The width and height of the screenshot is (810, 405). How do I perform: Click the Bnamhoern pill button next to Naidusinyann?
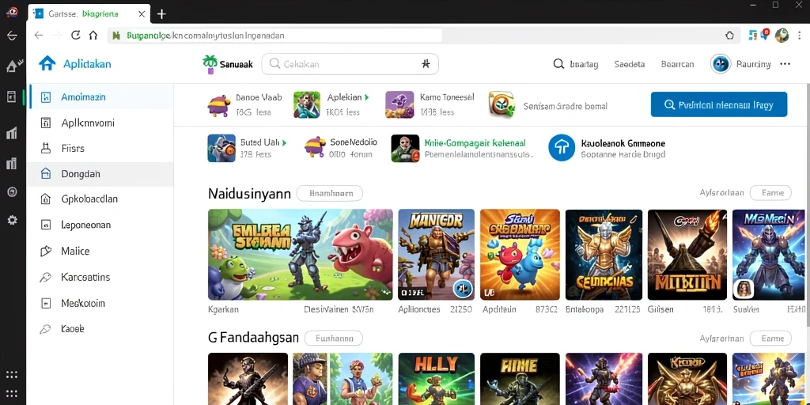coord(330,193)
